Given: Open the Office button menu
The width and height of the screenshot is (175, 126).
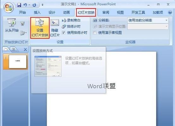Looking at the screenshot, I should [9, 8].
